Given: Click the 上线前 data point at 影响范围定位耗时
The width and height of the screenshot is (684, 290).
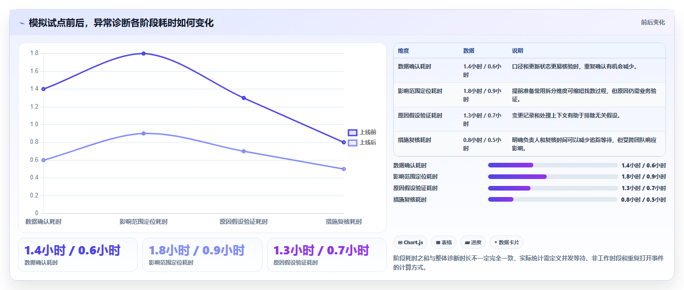Looking at the screenshot, I should 143,54.
